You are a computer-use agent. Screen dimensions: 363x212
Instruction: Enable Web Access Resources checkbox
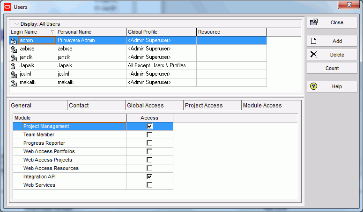[x=149, y=168]
